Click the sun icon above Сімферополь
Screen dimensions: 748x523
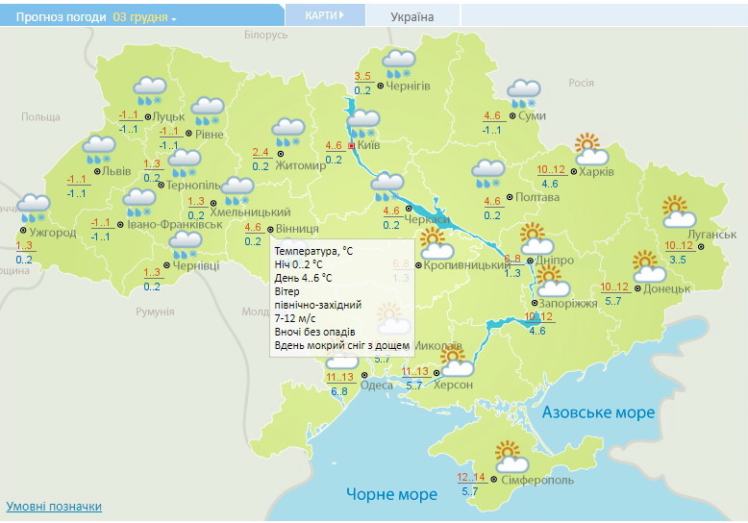(x=510, y=455)
